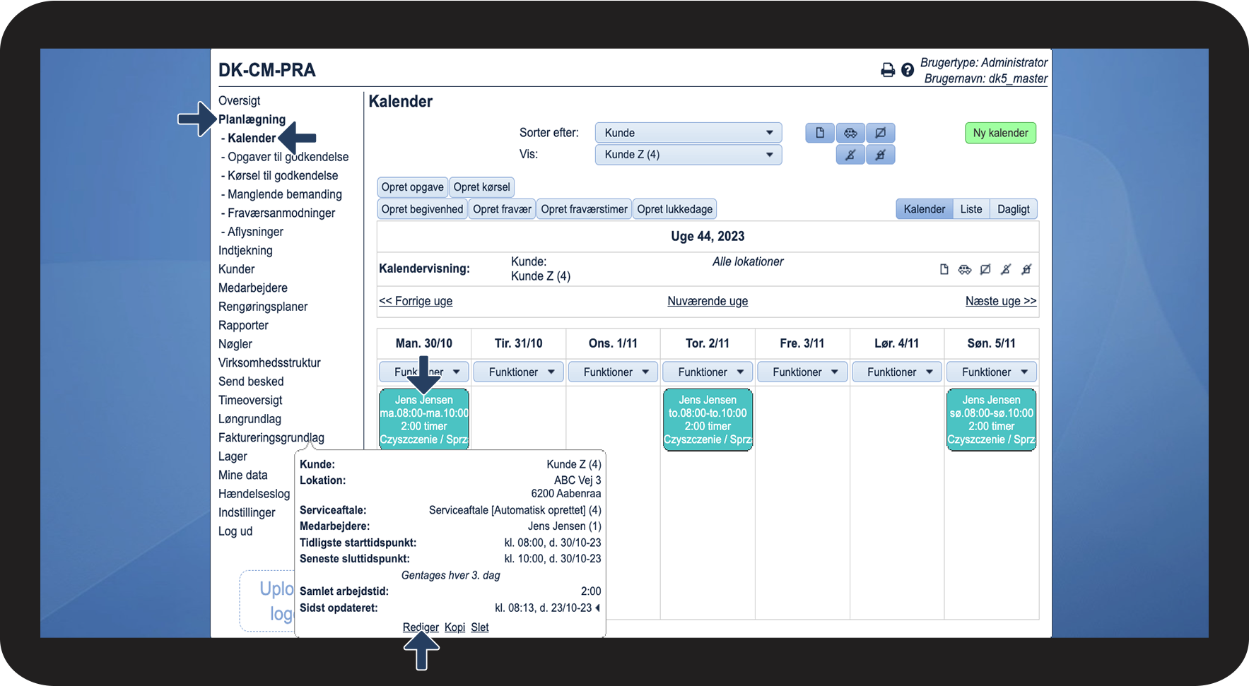Expand the Funktioner dropdown under Fre. 3/11
The height and width of the screenshot is (686, 1249).
[802, 372]
